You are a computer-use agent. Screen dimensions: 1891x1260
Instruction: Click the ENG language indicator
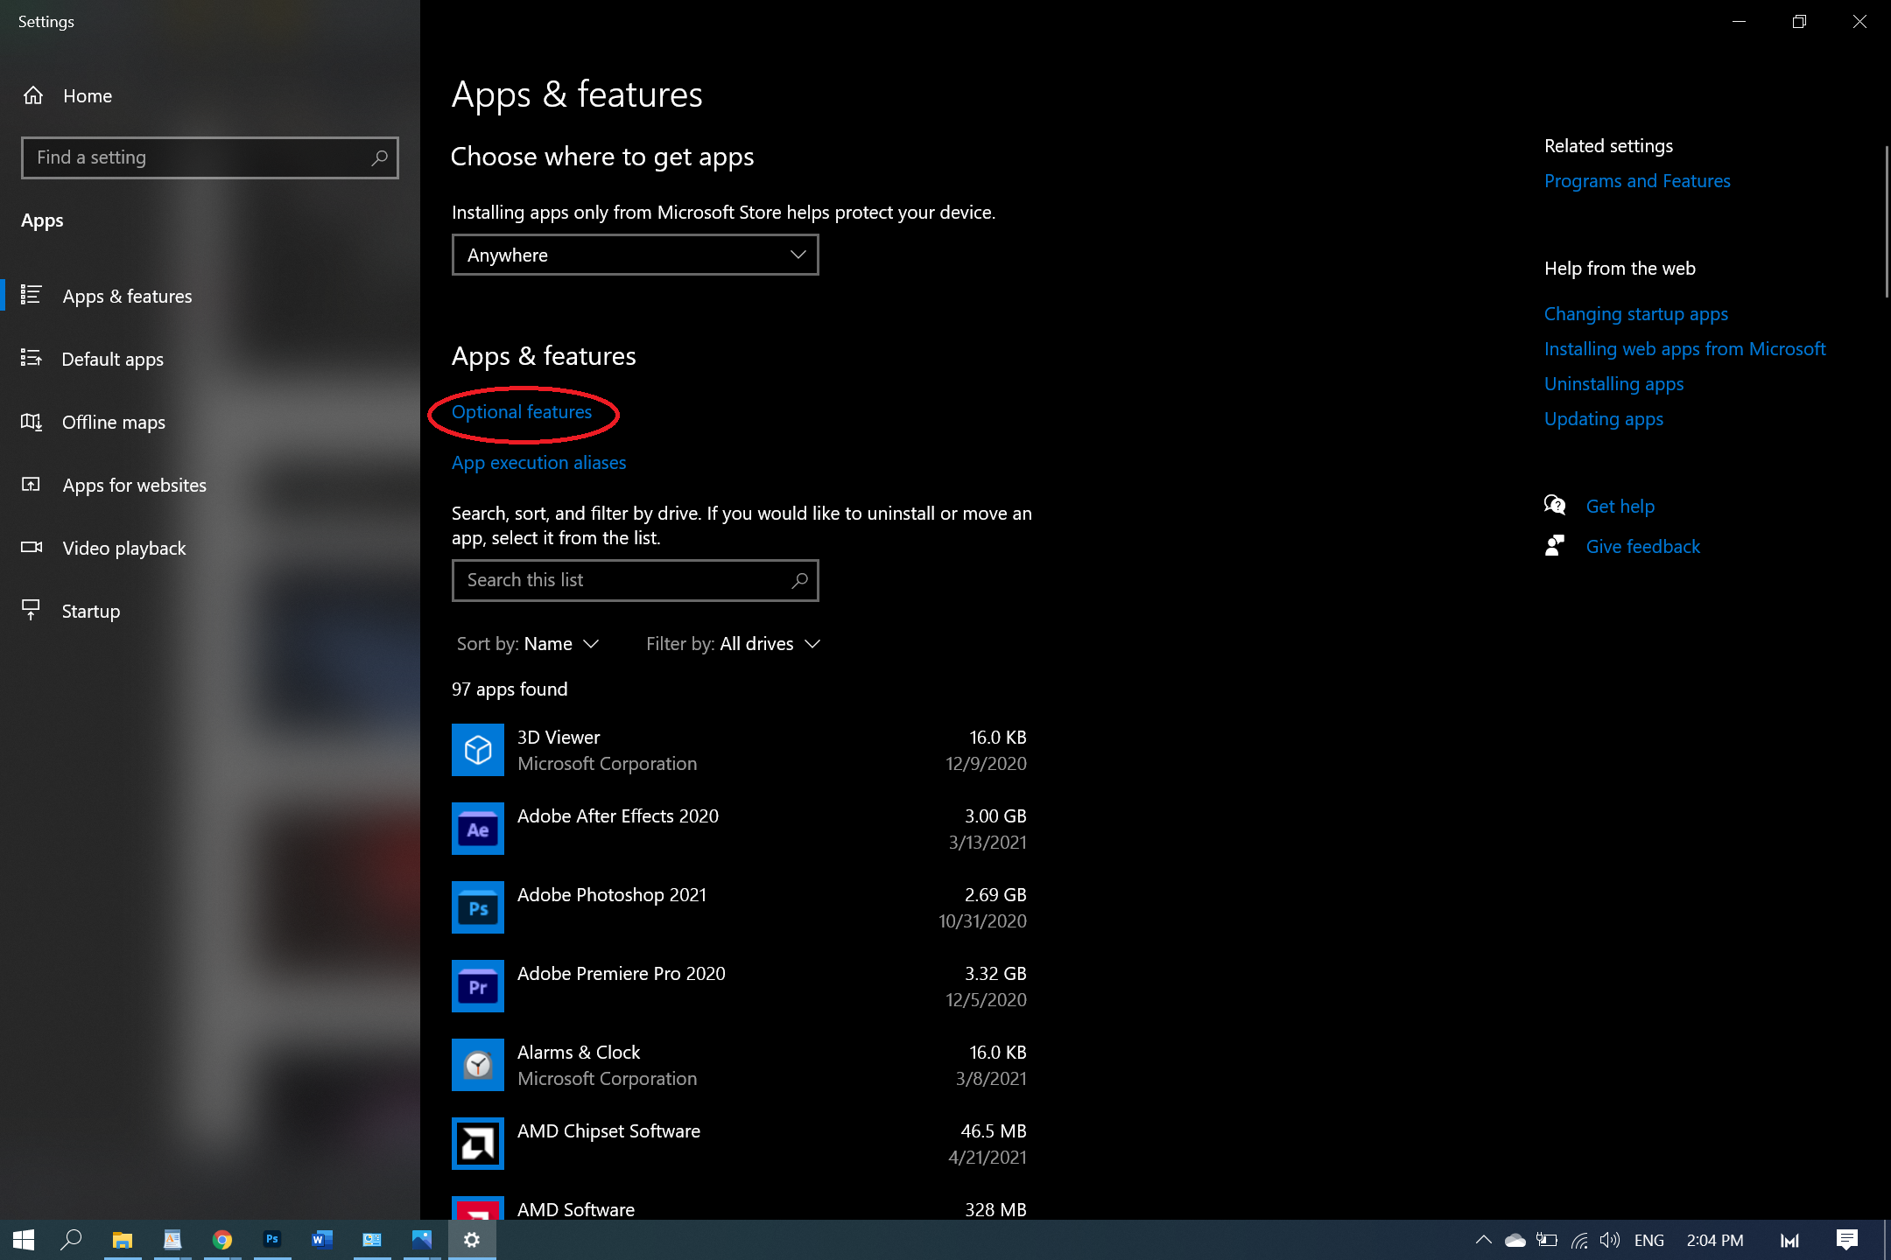[1649, 1240]
